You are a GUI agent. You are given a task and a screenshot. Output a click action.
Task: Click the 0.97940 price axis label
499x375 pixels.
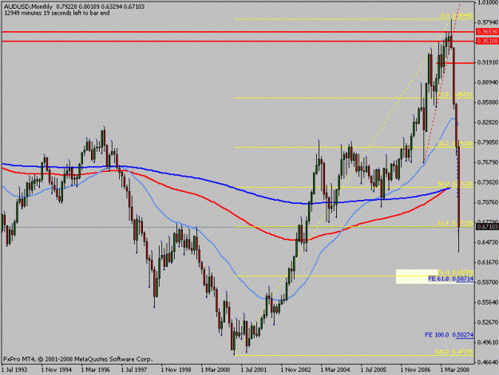pyautogui.click(x=488, y=22)
